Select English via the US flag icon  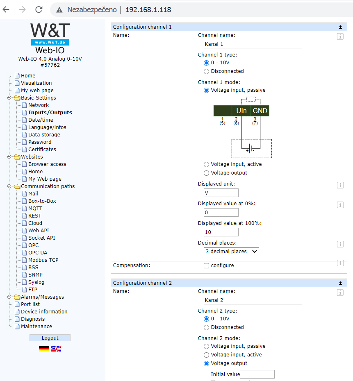click(56, 349)
